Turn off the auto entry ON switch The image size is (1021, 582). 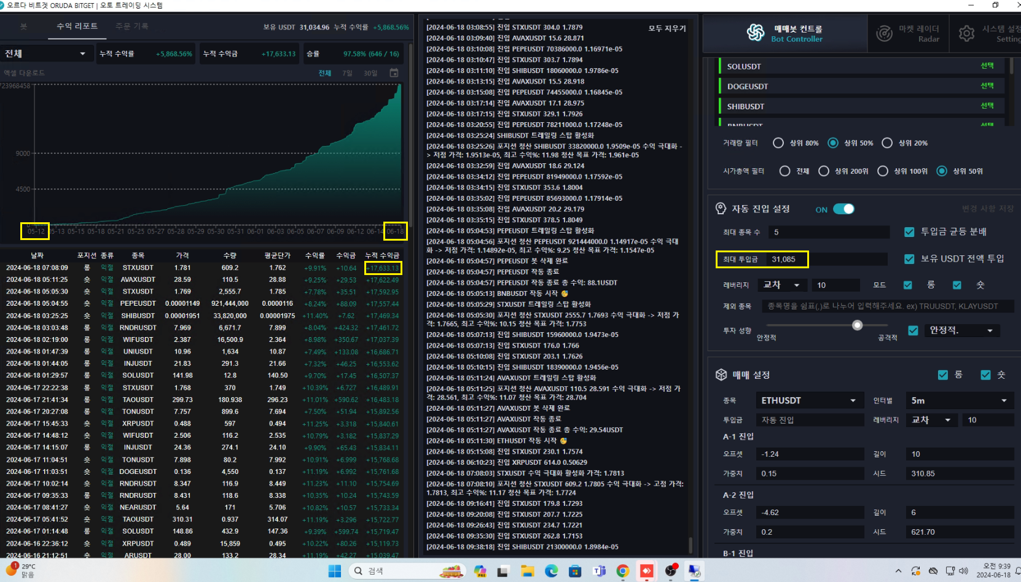(843, 209)
